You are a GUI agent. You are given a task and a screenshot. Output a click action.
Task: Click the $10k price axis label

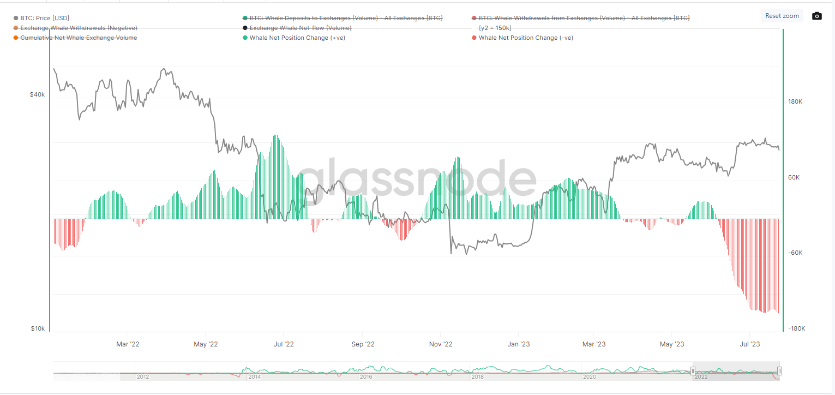point(38,329)
